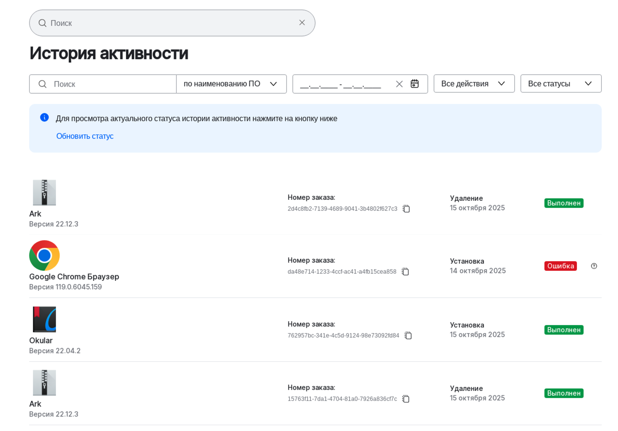Copy the Ark order number 2d4c8fb2
This screenshot has height=431, width=618.
point(406,209)
